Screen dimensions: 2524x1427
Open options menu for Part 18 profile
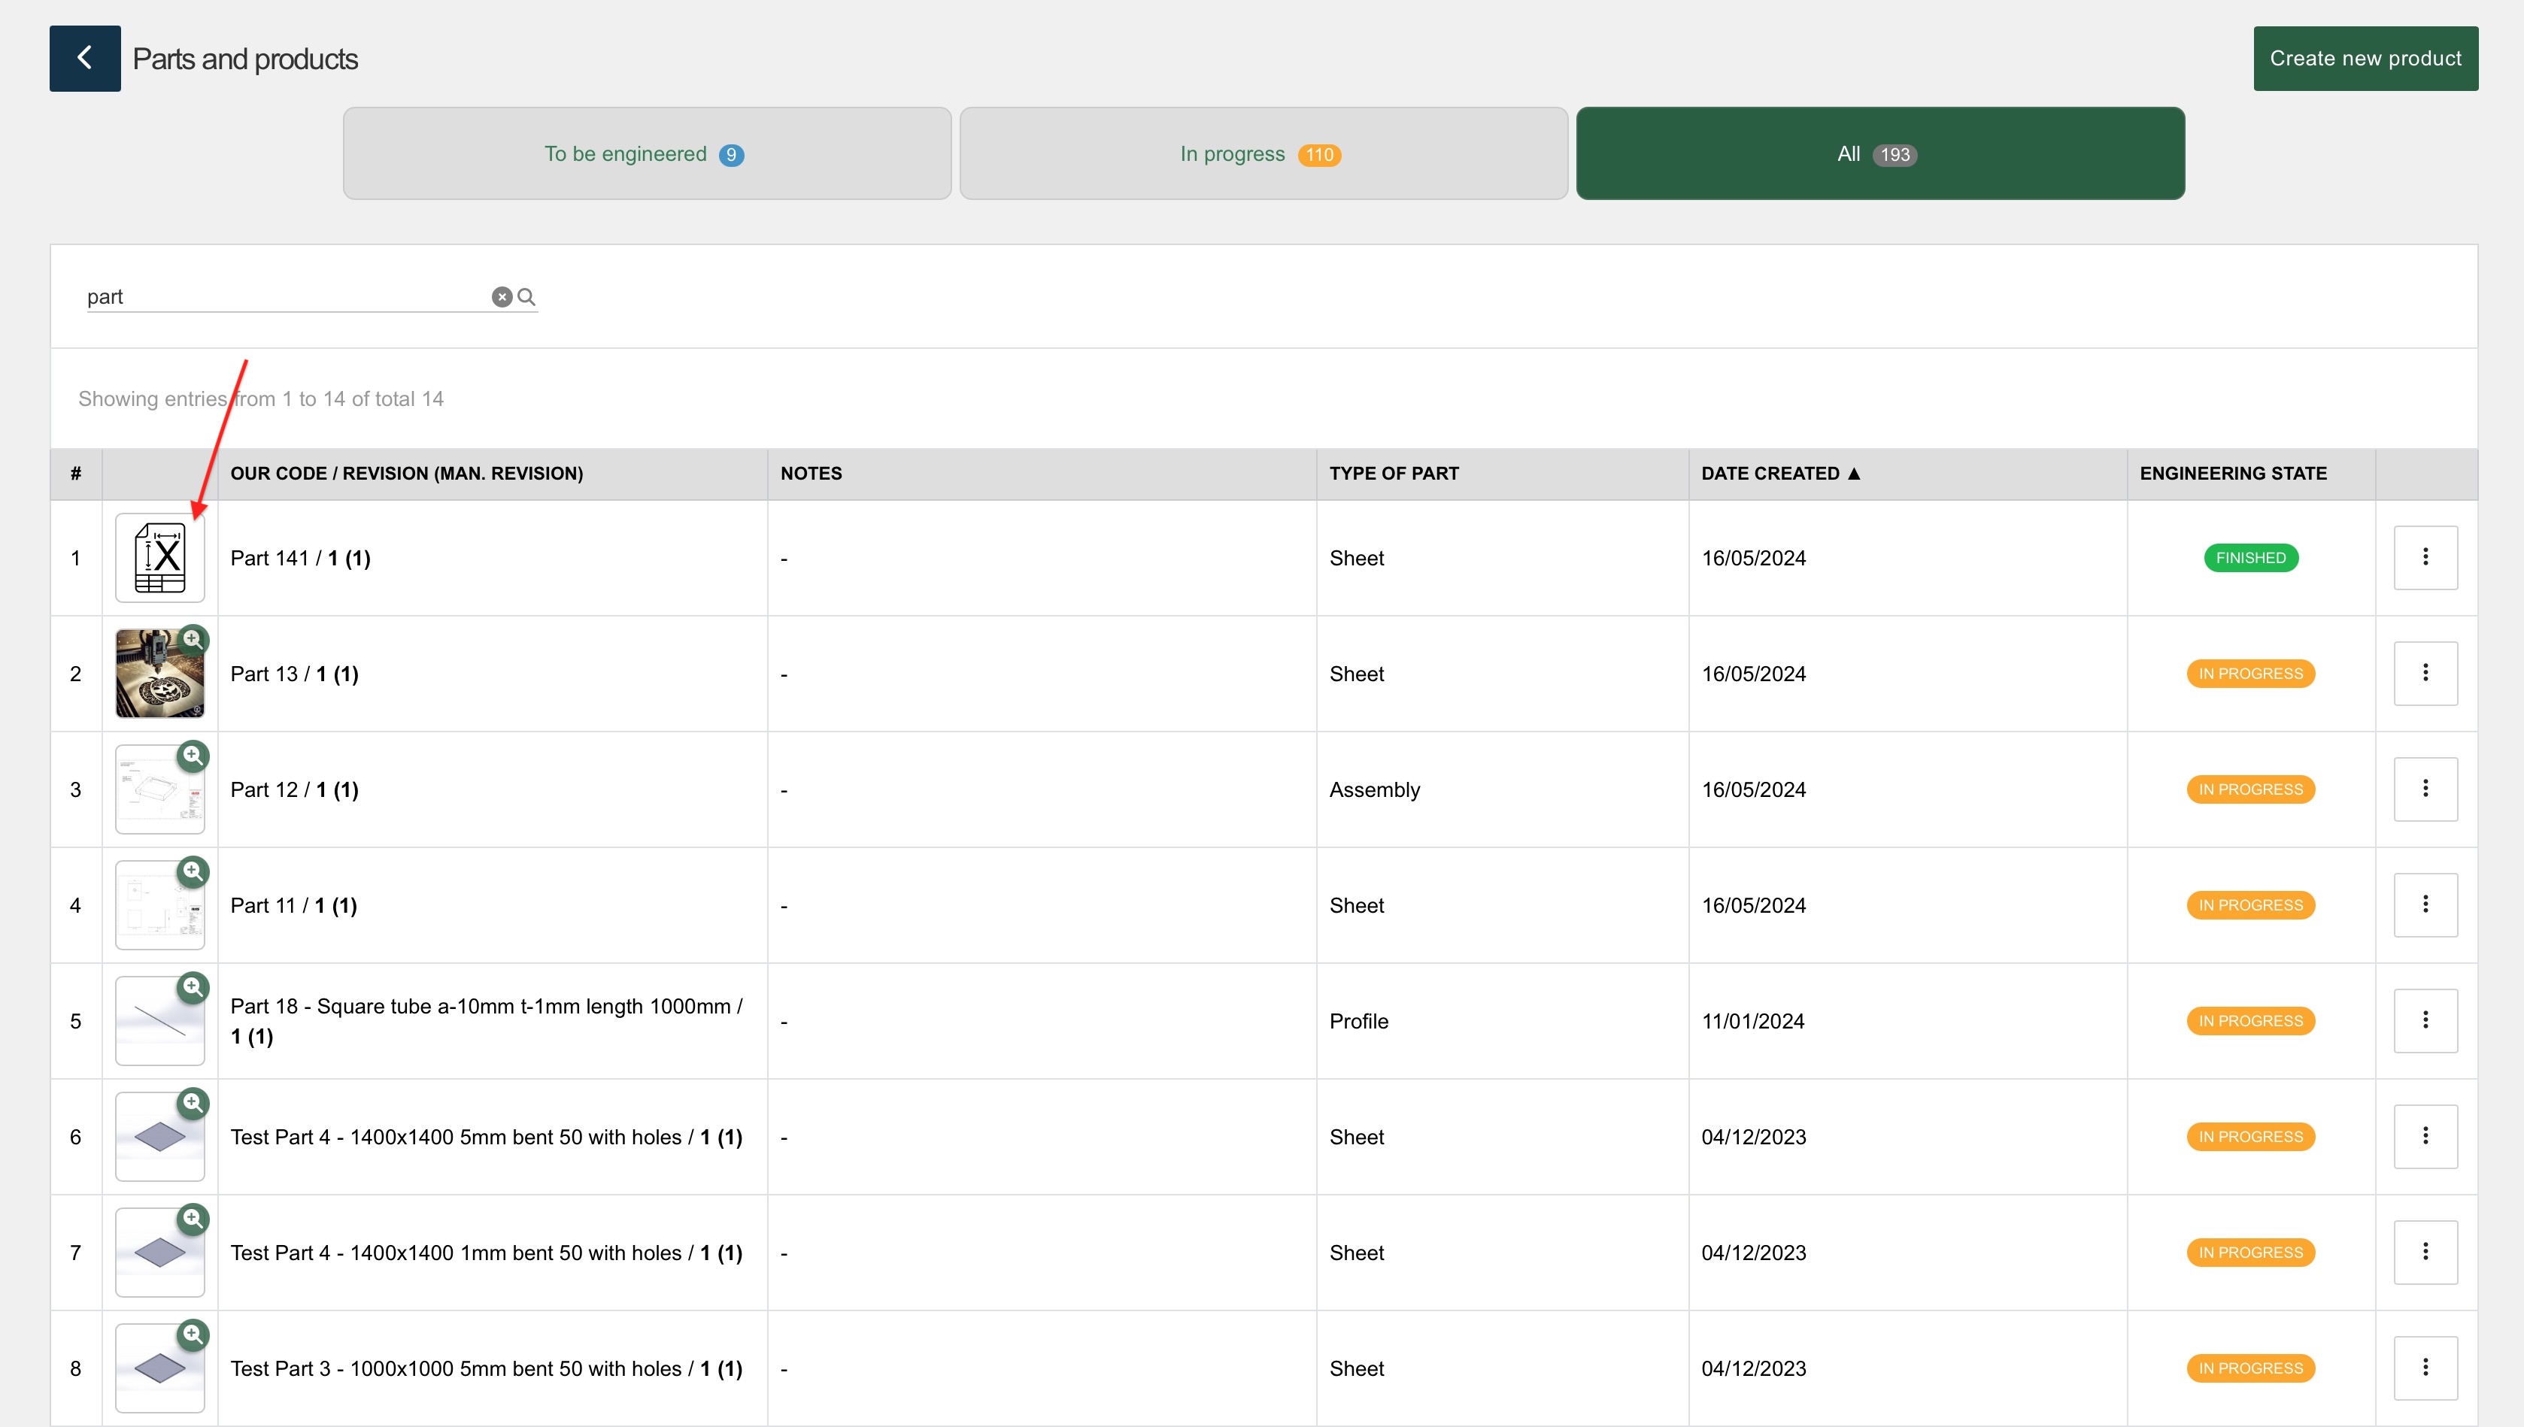click(x=2425, y=1020)
